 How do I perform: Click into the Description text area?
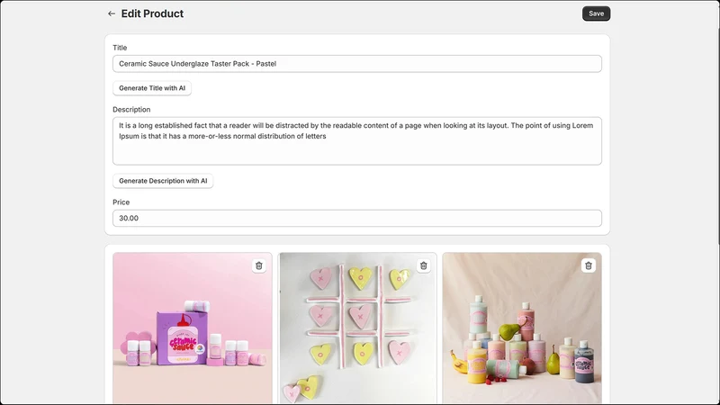pyautogui.click(x=357, y=141)
